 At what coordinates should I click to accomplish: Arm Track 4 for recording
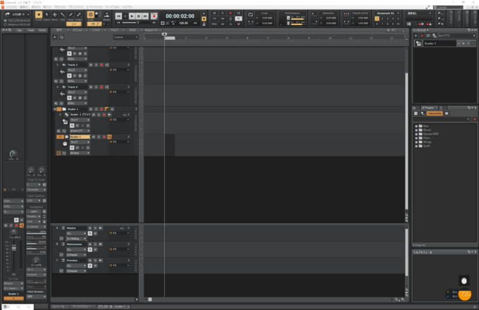point(101,87)
